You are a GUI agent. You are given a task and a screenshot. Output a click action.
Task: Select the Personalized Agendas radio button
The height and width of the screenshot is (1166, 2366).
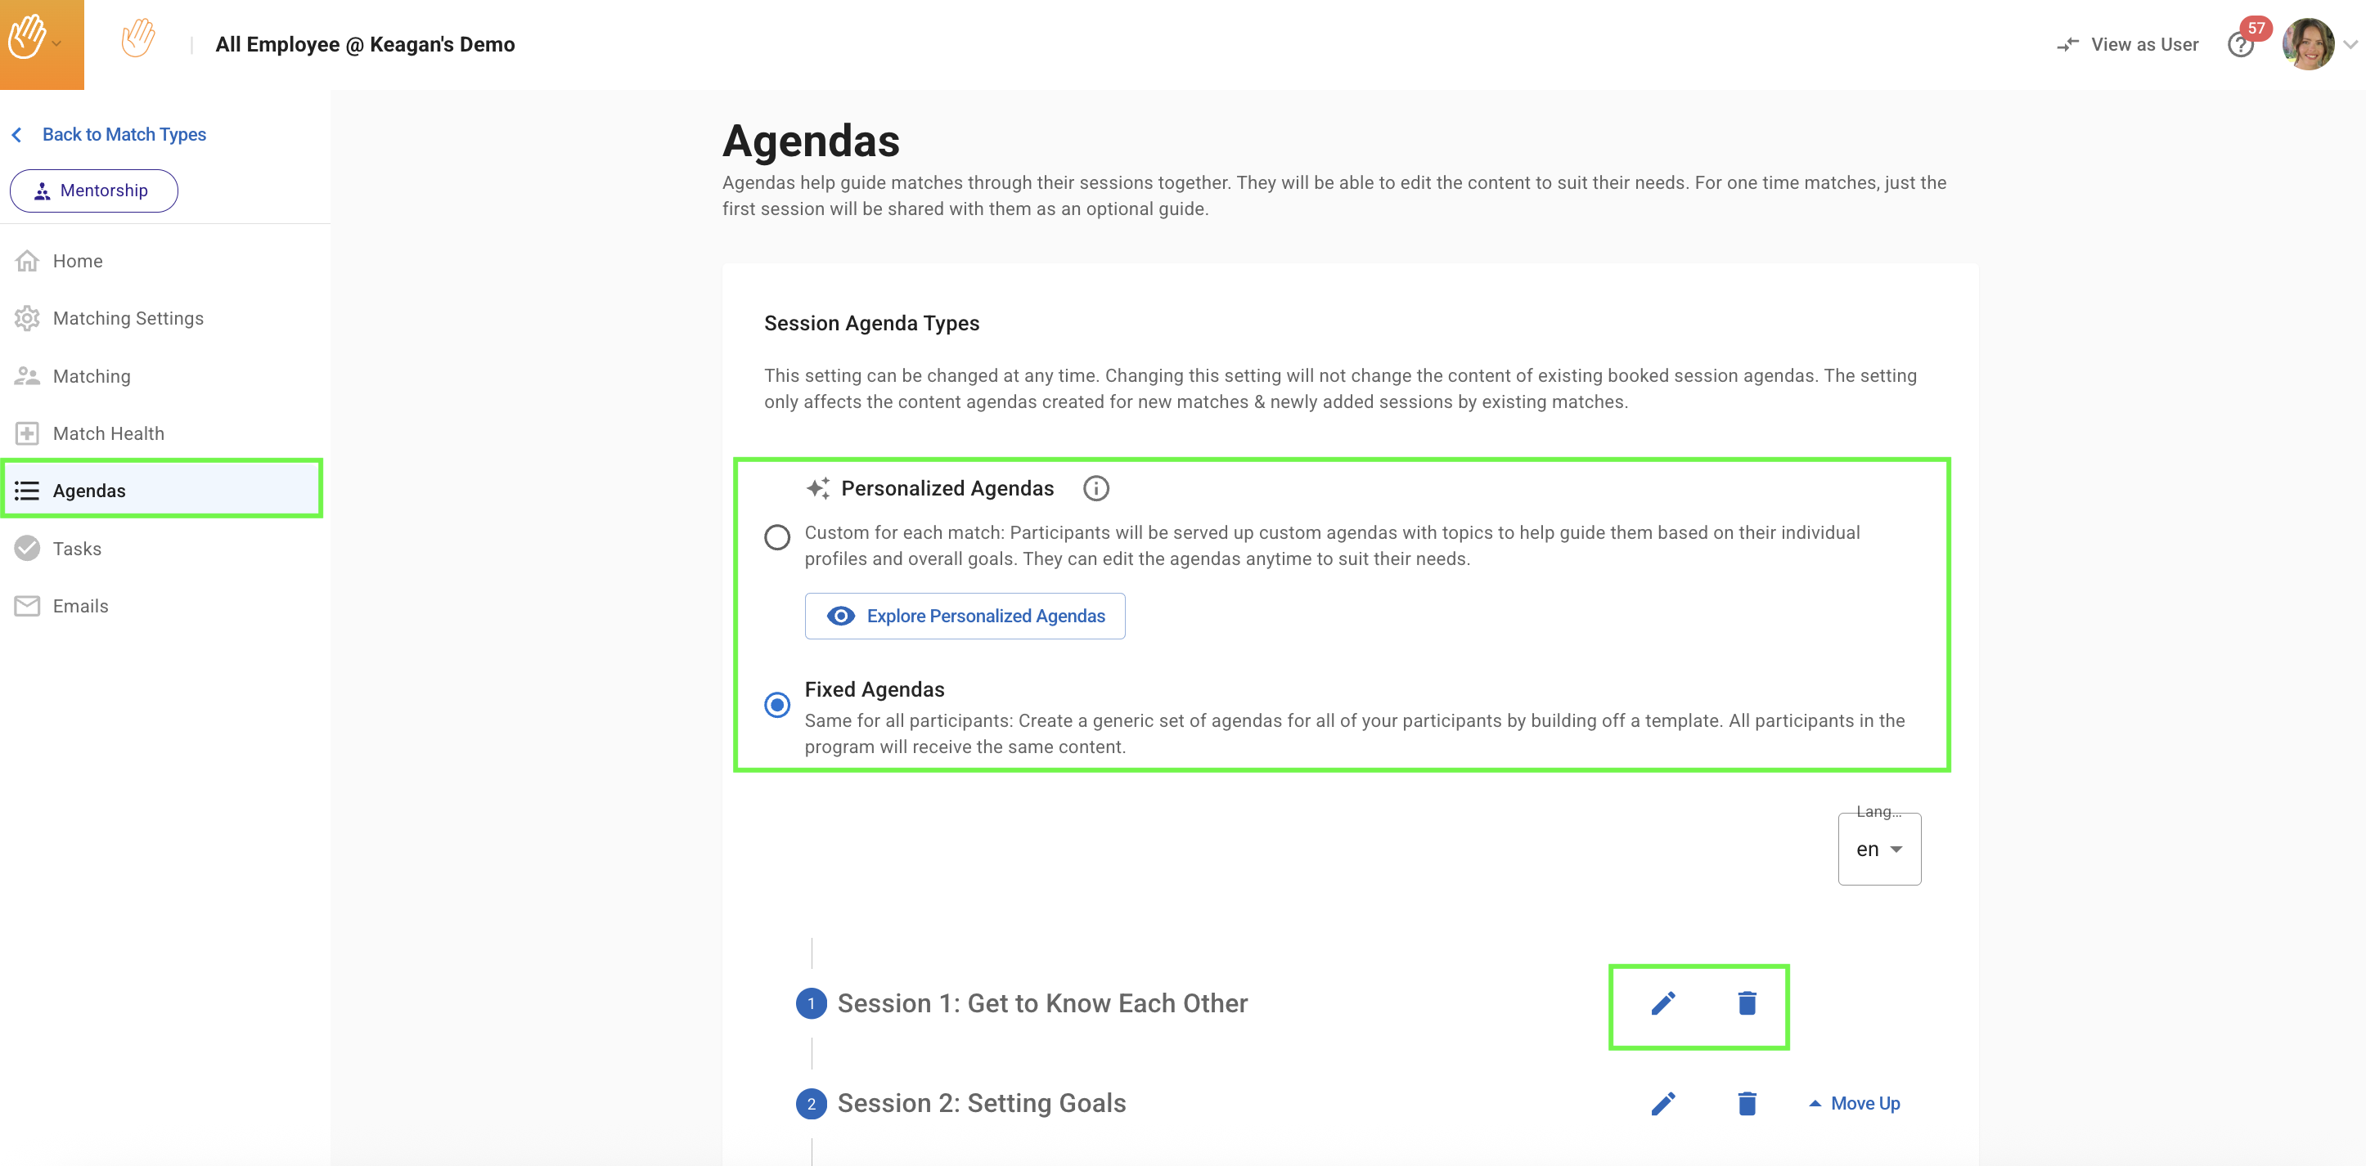(777, 537)
